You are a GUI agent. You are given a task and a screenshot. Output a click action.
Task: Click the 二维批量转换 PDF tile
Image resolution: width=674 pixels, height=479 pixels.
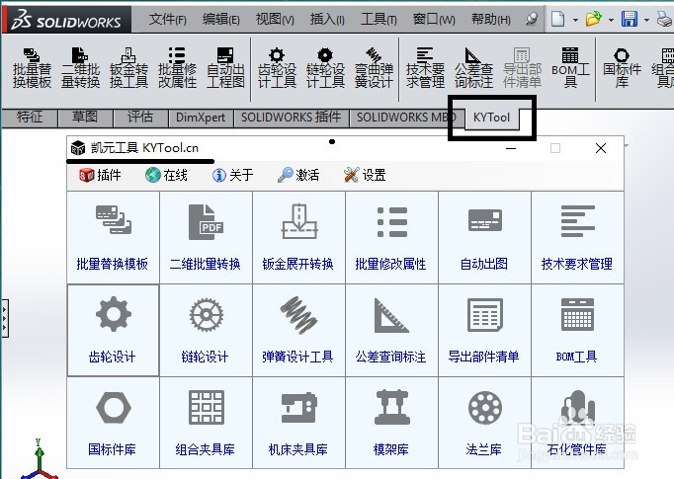pyautogui.click(x=206, y=238)
